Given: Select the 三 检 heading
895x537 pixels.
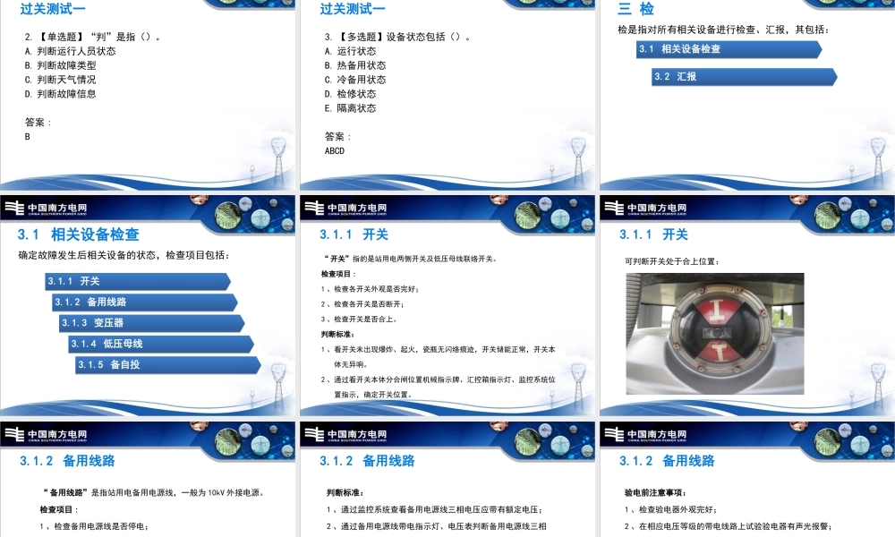Looking at the screenshot, I should (x=635, y=7).
